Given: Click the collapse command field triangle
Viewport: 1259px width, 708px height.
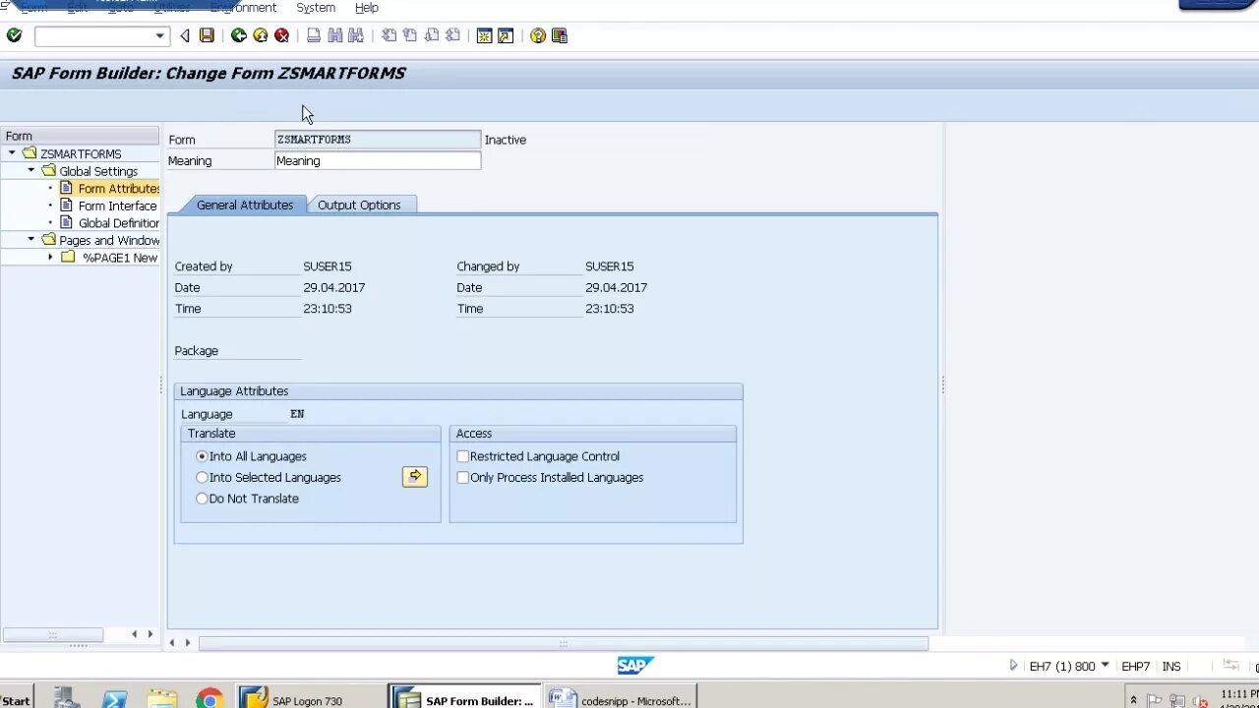Looking at the screenshot, I should click(185, 36).
